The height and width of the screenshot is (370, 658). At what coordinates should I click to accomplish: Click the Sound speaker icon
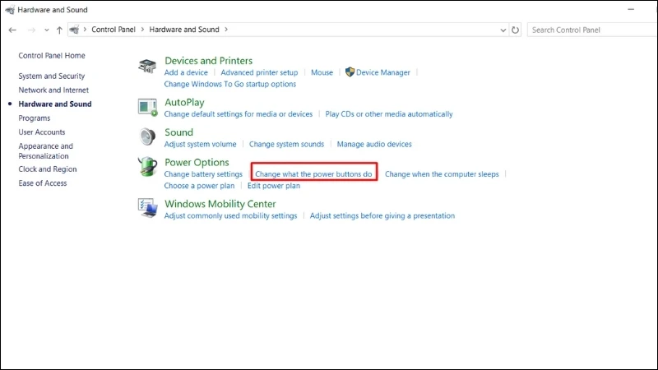point(147,136)
